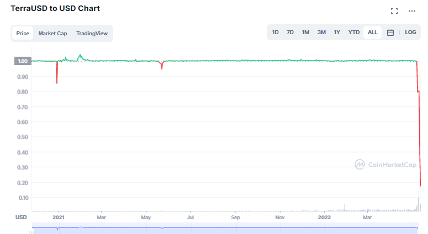Click the CoinMarketCap watermark logo
428x234 pixels.
coord(385,164)
